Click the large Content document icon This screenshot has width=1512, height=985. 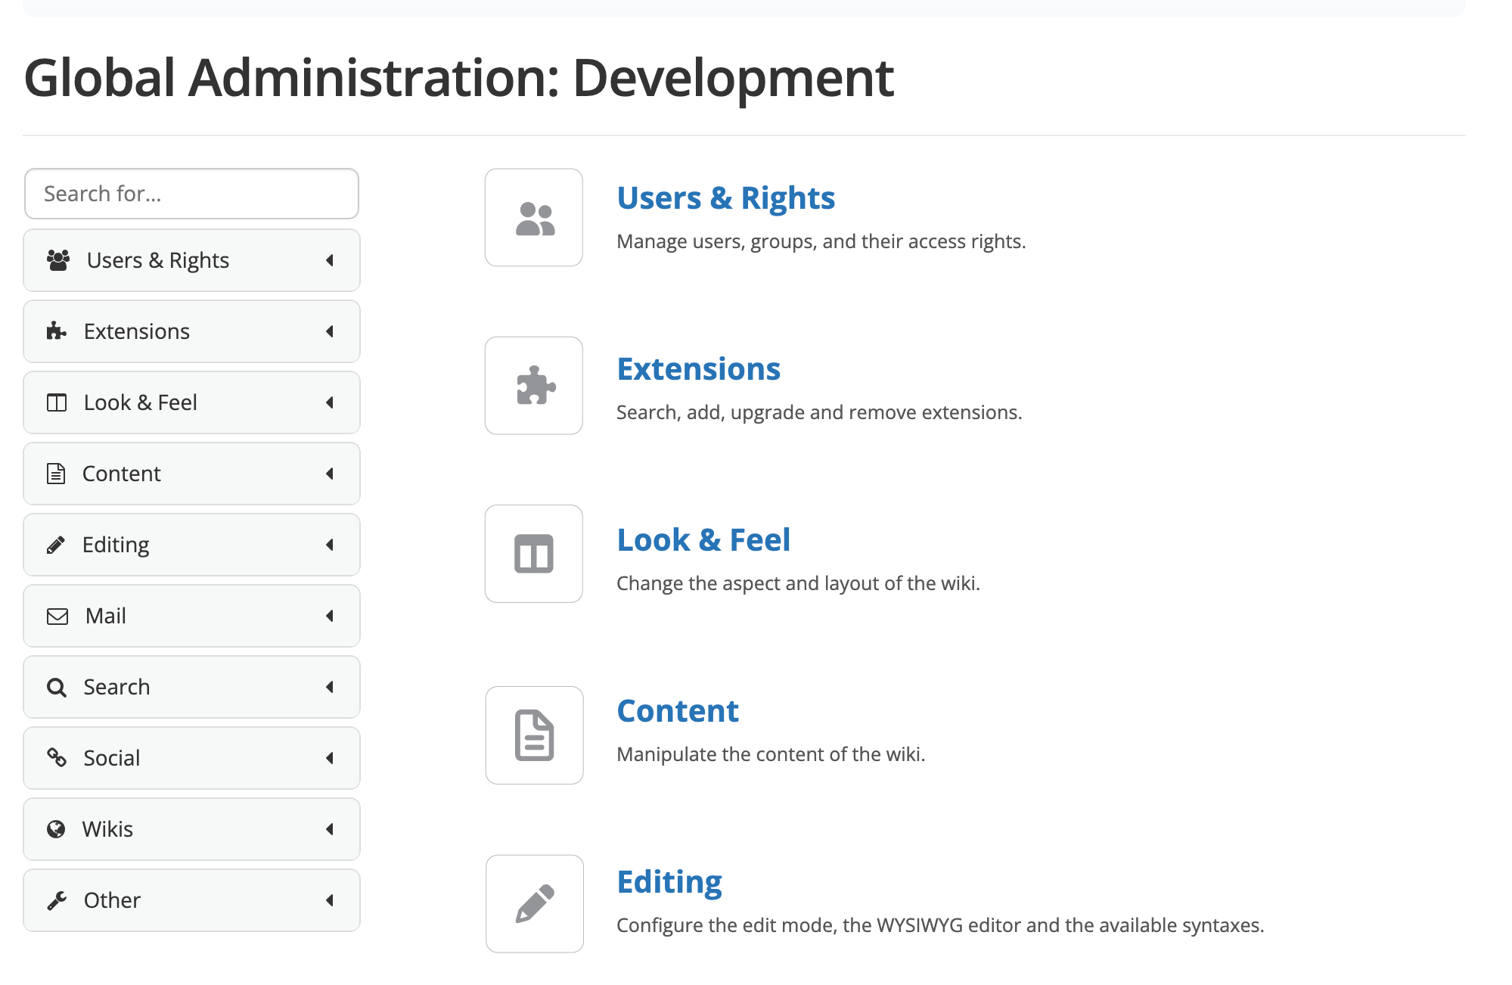(534, 735)
